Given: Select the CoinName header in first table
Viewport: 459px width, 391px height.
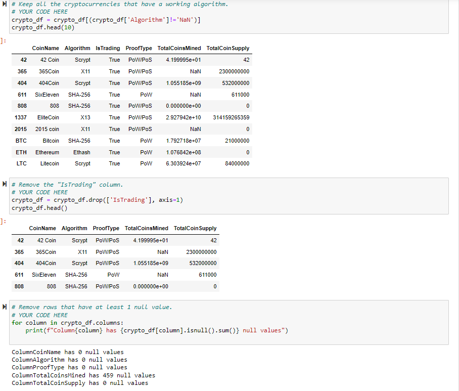Looking at the screenshot, I should pyautogui.click(x=45, y=48).
